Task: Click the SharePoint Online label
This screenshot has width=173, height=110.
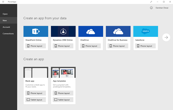Action: click(x=33, y=40)
